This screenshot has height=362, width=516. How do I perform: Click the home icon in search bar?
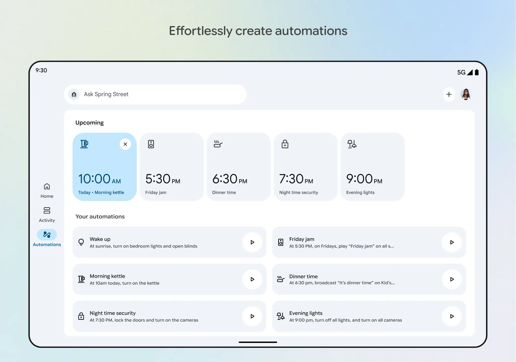click(74, 95)
